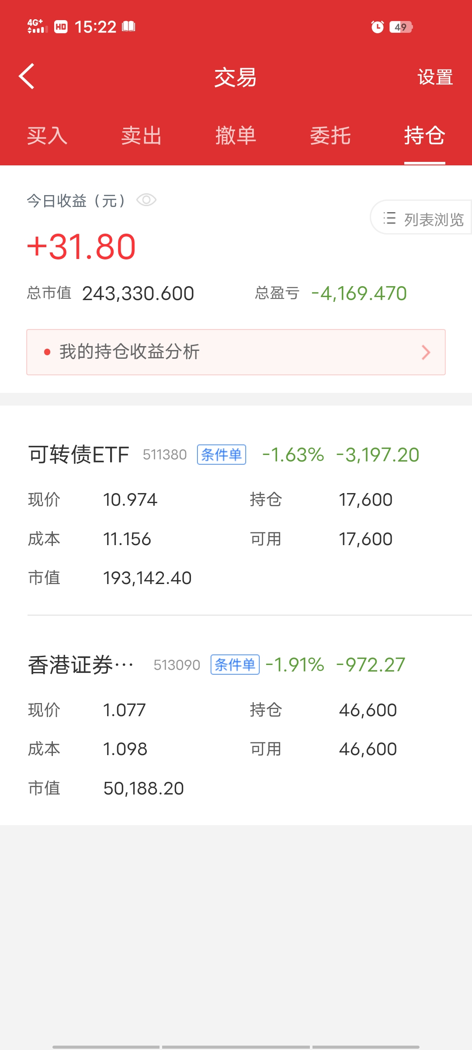The image size is (472, 1050).
Task: Tap the 条件单 tag on 可转债ETF
Action: (x=222, y=455)
